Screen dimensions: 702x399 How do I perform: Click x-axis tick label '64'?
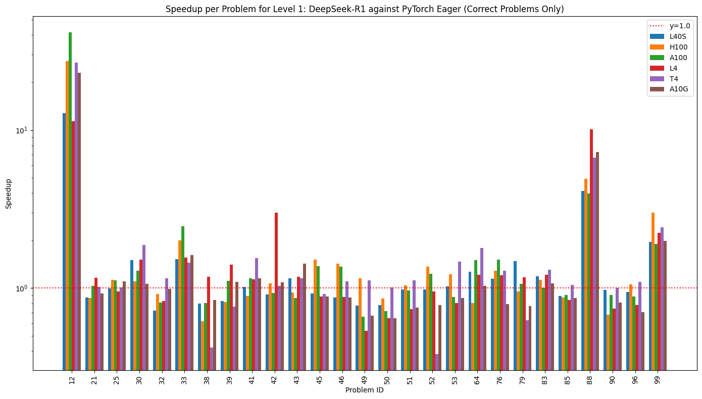point(477,379)
